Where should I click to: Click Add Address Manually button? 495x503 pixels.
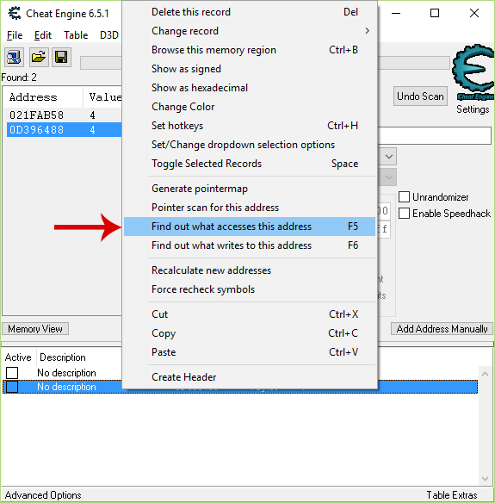tap(442, 329)
